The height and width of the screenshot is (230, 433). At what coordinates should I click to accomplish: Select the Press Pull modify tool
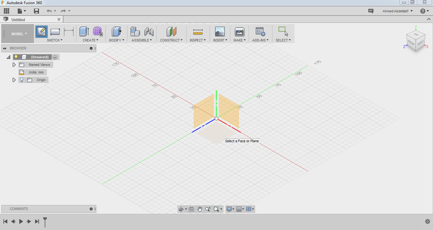(116, 32)
